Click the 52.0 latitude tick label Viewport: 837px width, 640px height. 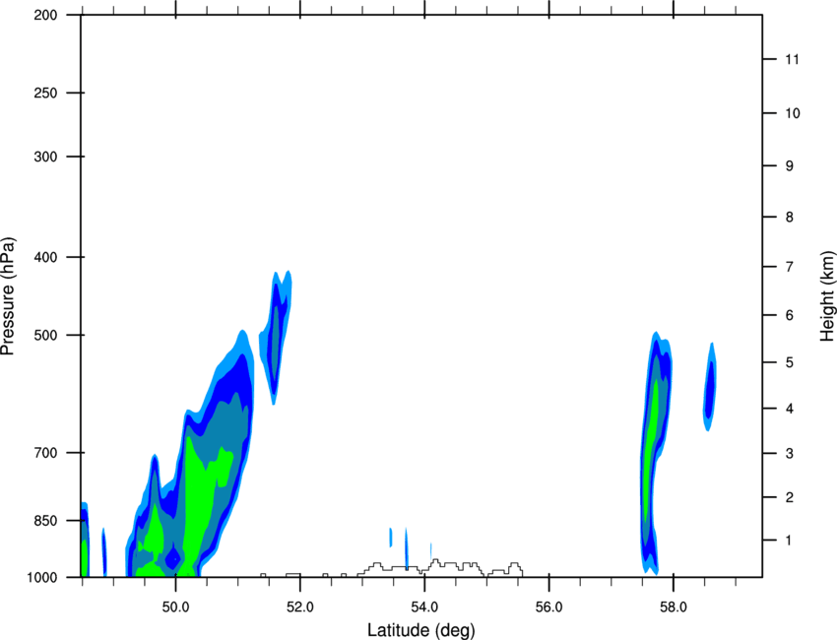click(x=300, y=608)
